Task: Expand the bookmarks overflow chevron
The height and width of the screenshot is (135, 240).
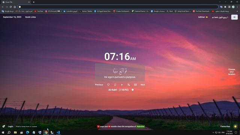Action: tap(237, 11)
